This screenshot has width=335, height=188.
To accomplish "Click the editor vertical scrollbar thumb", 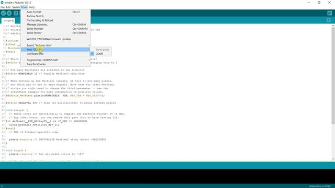I will point(333,76).
